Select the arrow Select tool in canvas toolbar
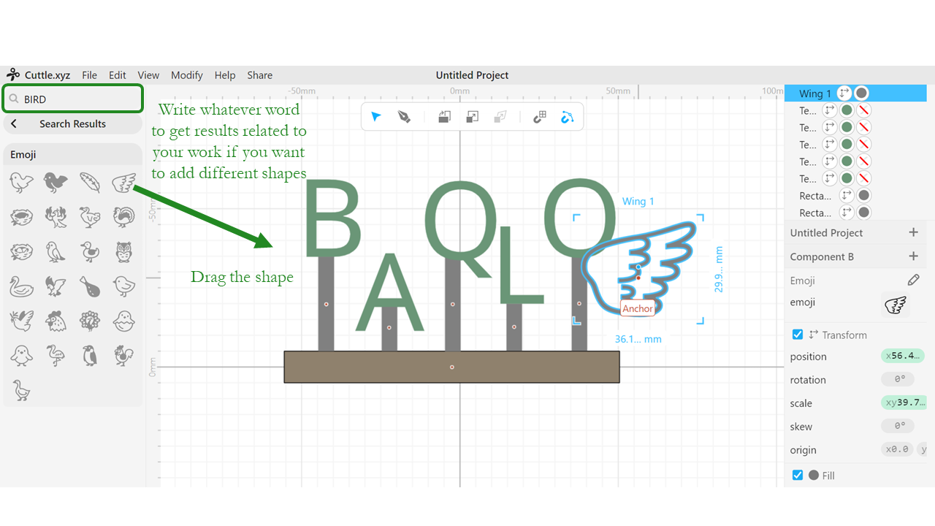 tap(376, 117)
